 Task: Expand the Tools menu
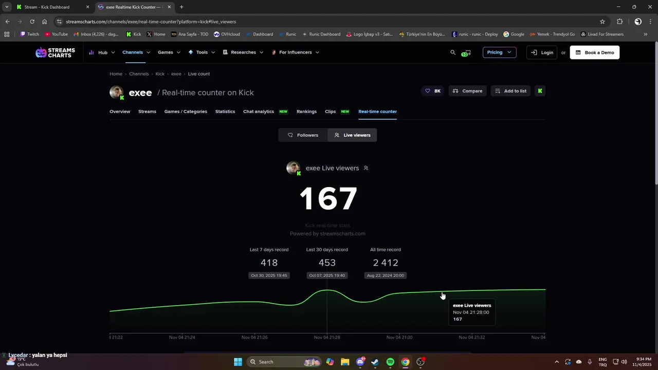click(x=202, y=52)
